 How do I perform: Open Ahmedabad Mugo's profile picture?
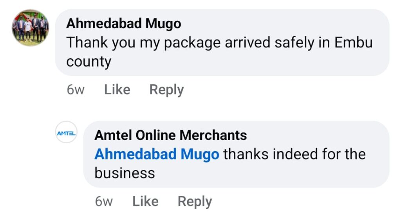31,28
